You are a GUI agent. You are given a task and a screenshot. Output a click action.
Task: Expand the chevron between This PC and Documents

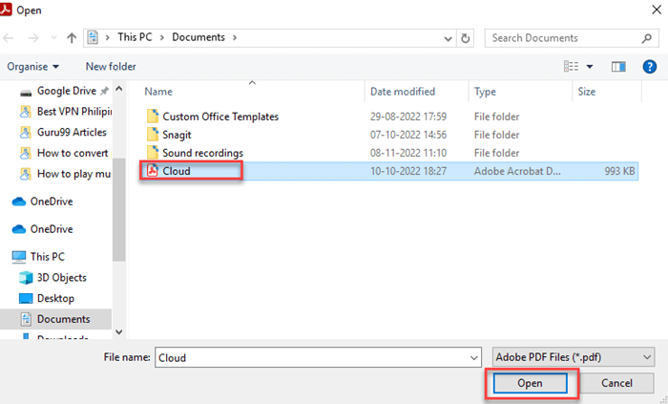pyautogui.click(x=162, y=37)
